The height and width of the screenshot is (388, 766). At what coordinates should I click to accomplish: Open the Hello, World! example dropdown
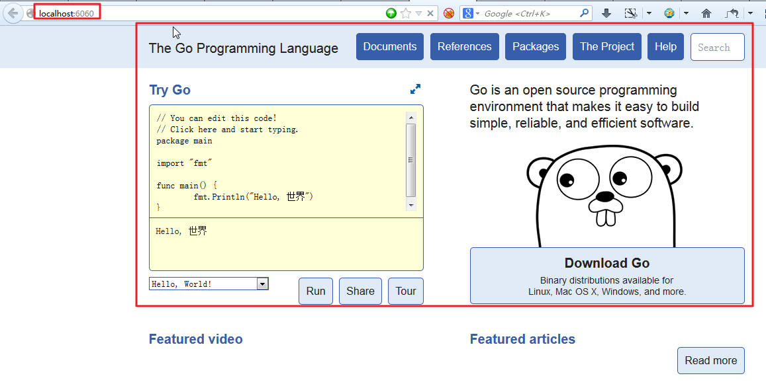coord(209,284)
